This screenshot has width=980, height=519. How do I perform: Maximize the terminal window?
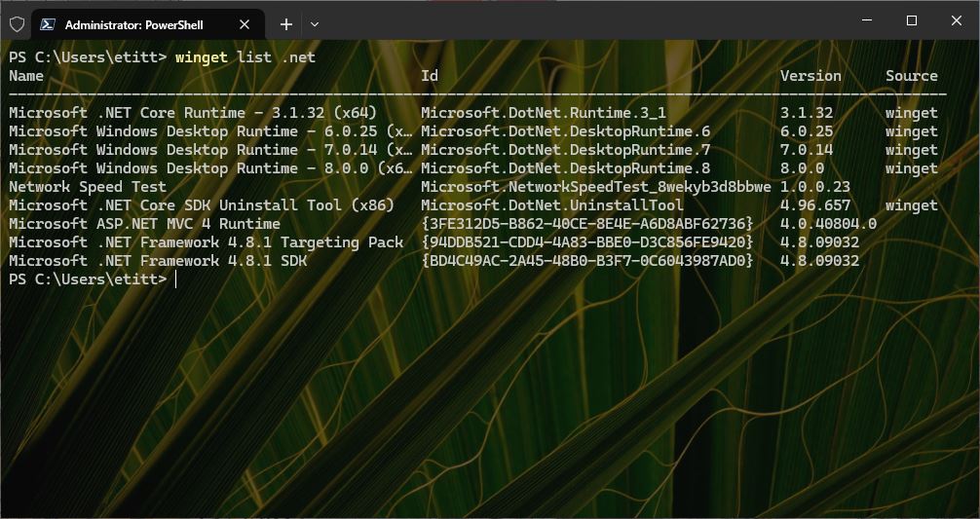pyautogui.click(x=912, y=20)
